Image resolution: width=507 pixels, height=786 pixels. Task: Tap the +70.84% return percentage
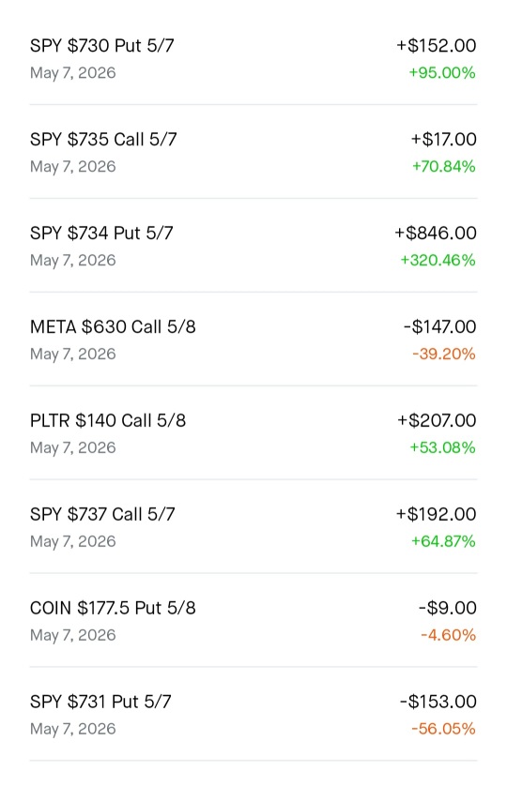click(x=444, y=166)
